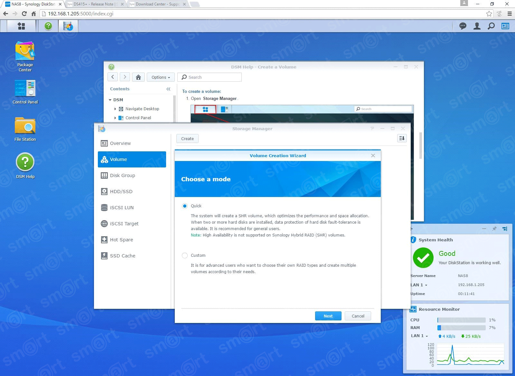Open the DSM search magnifier icon
This screenshot has width=515, height=376.
pos(491,26)
